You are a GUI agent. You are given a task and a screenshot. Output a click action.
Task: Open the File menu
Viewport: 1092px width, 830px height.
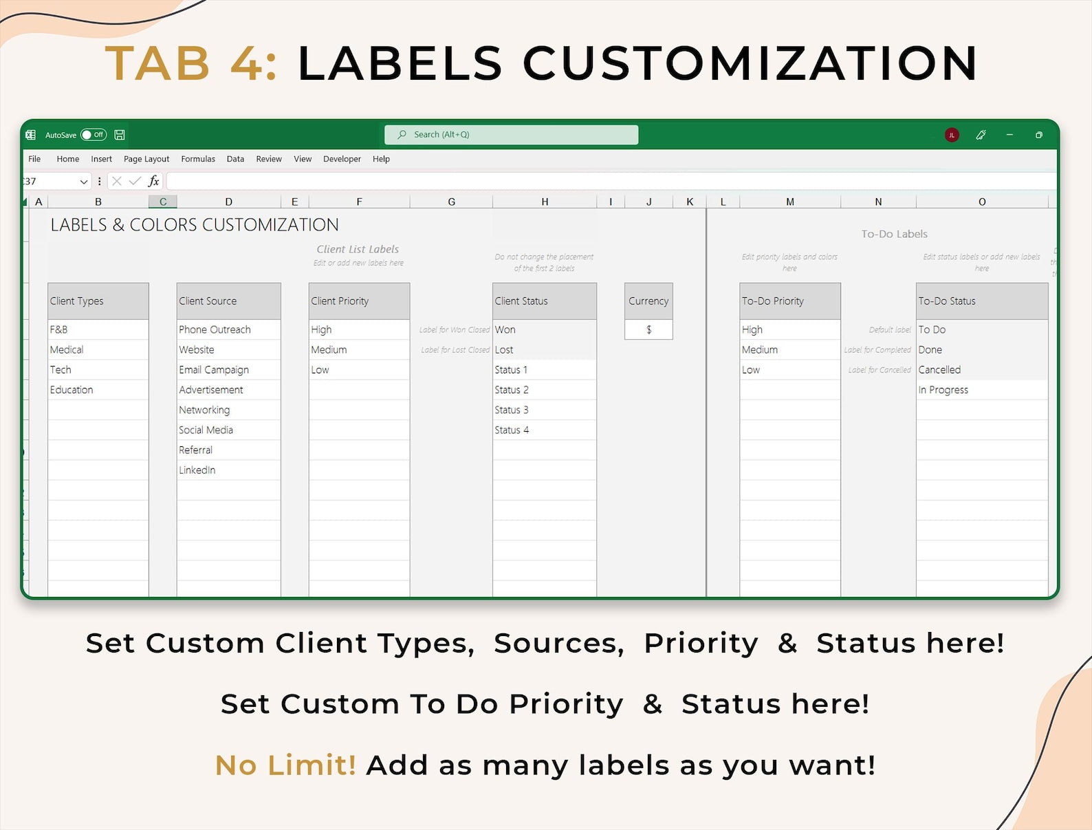point(34,159)
